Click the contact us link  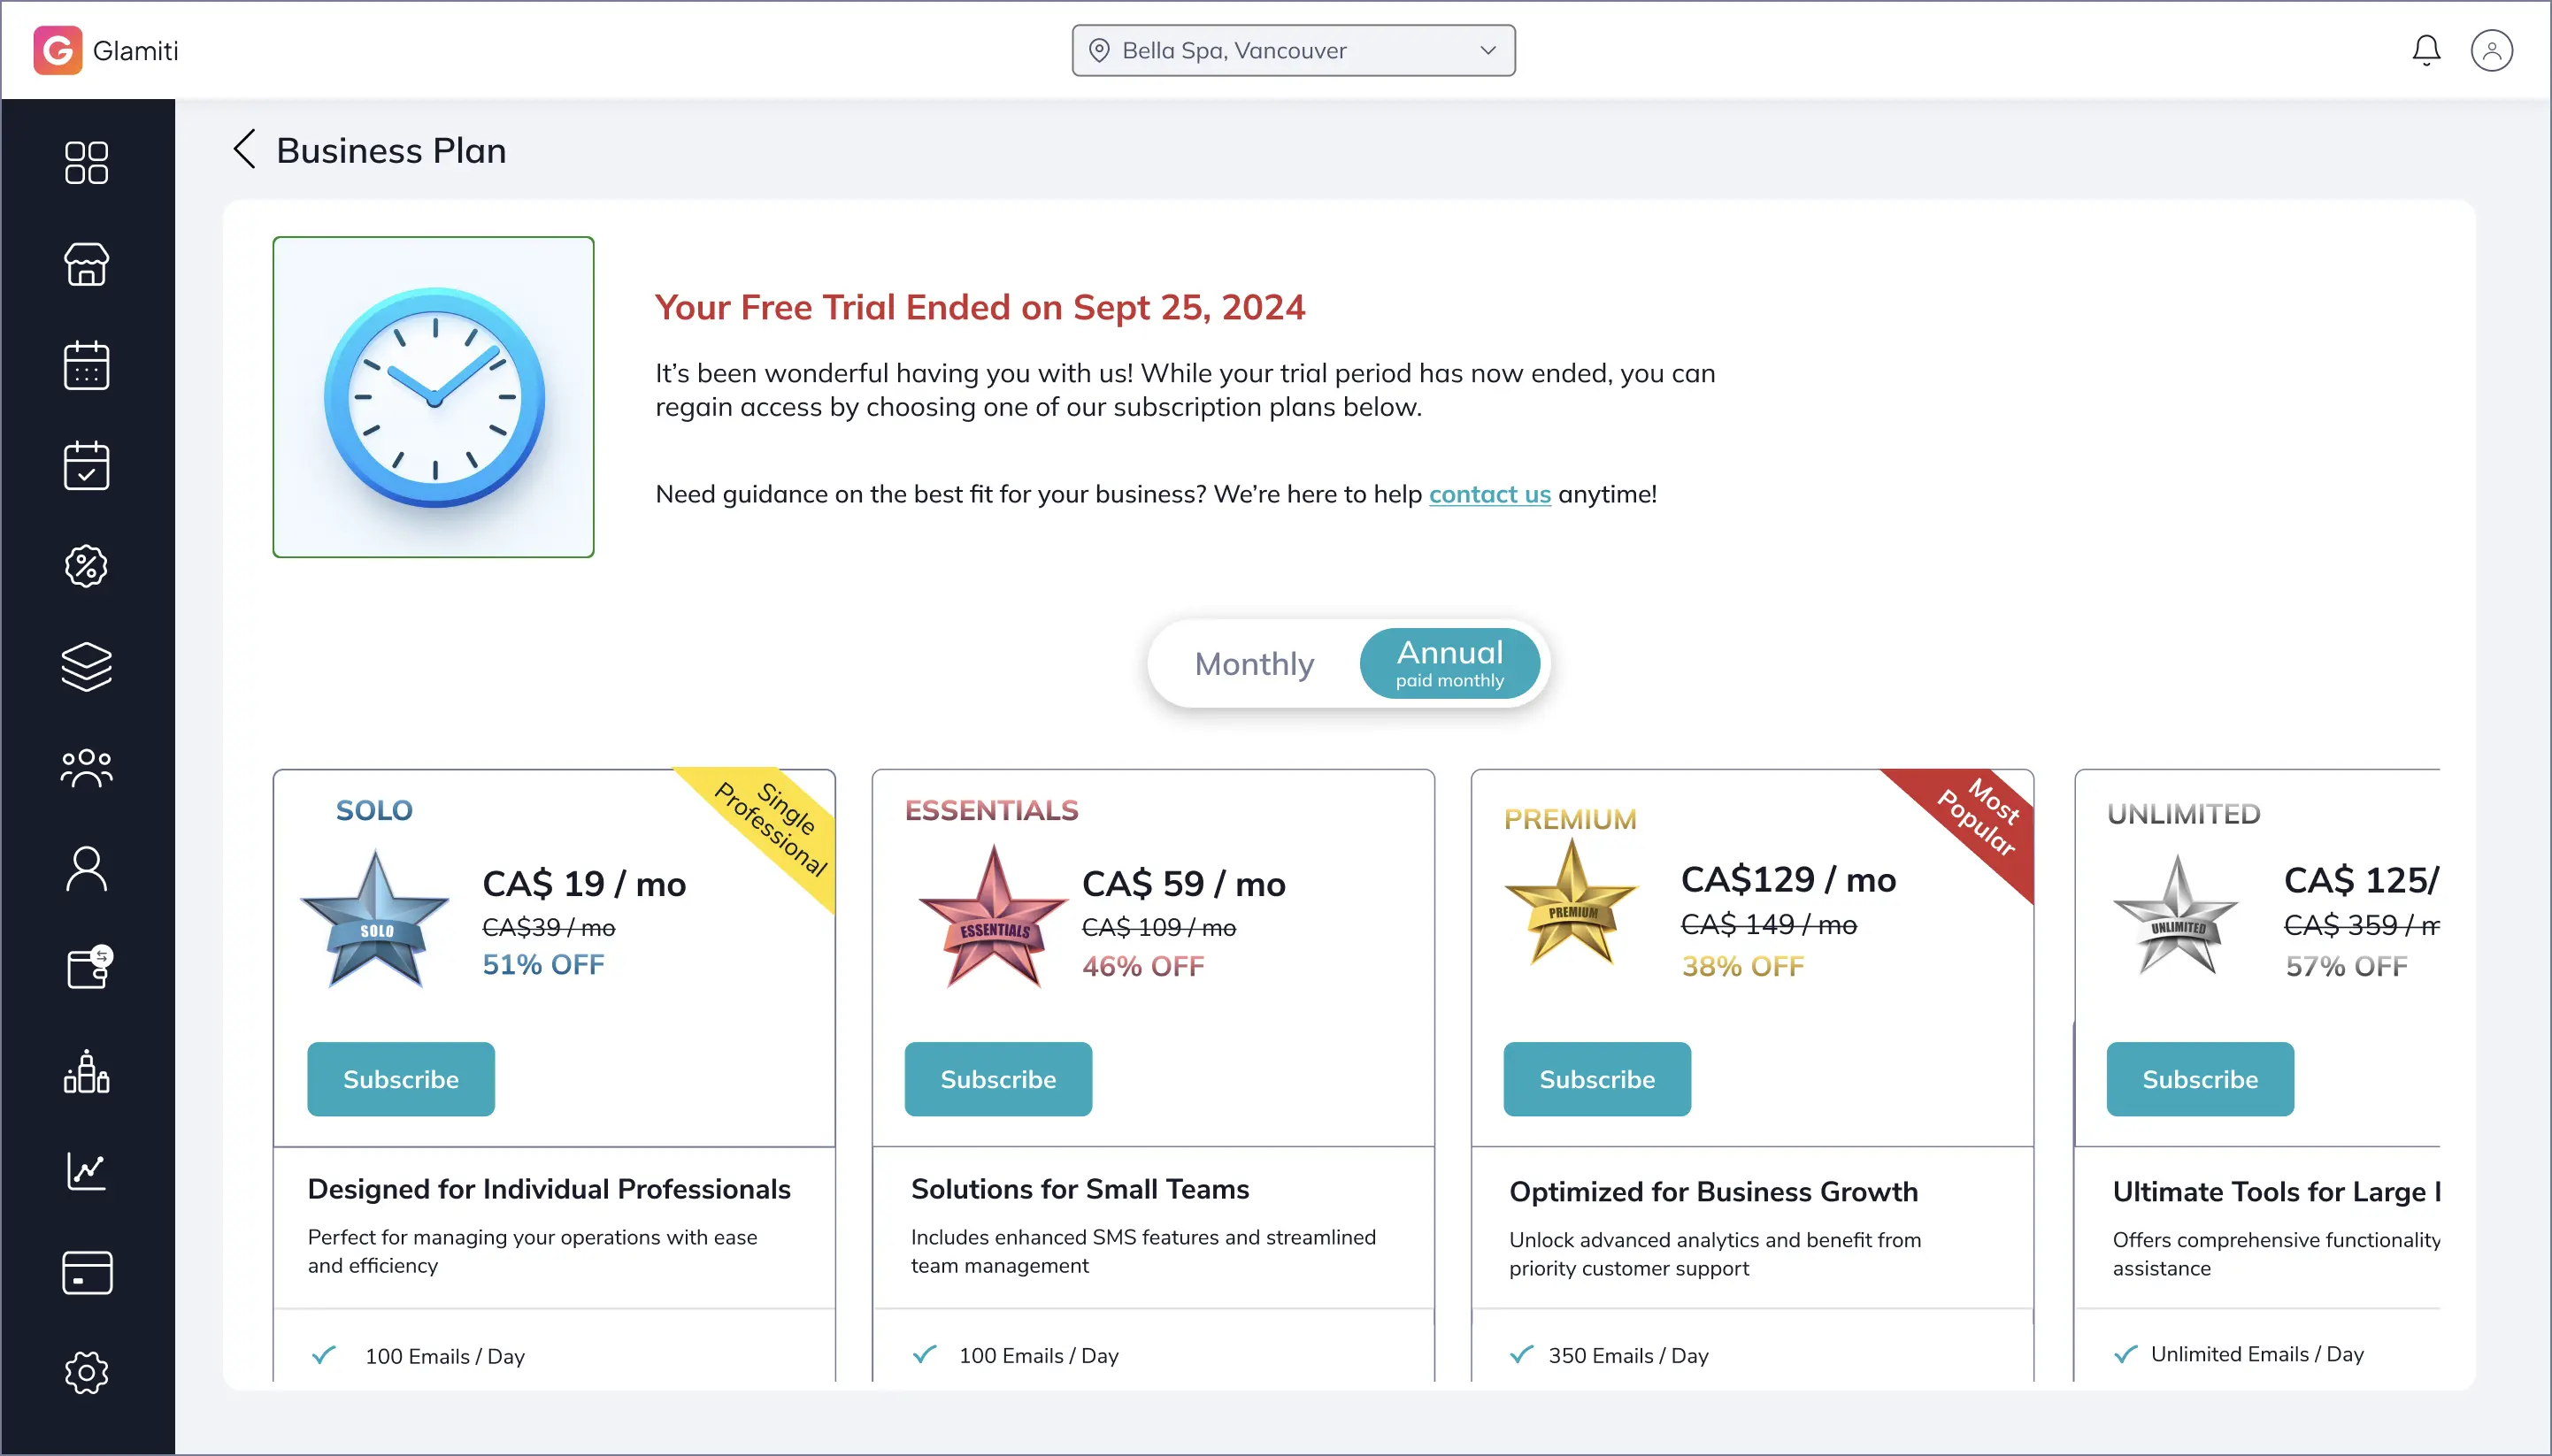tap(1488, 494)
